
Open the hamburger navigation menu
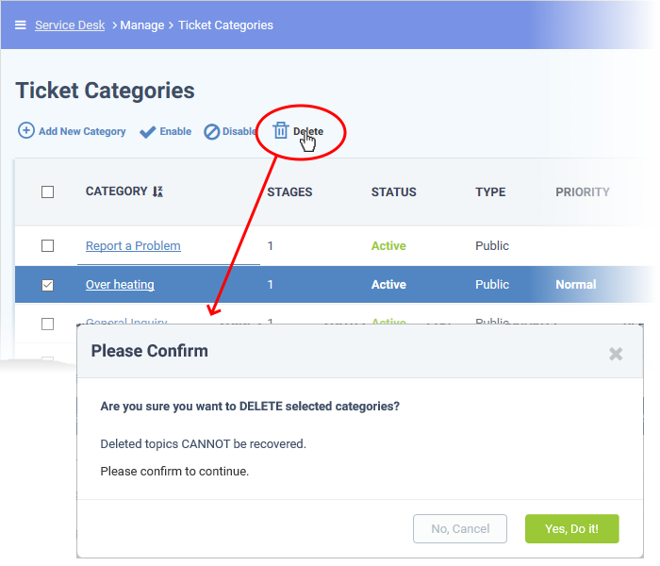click(x=20, y=25)
